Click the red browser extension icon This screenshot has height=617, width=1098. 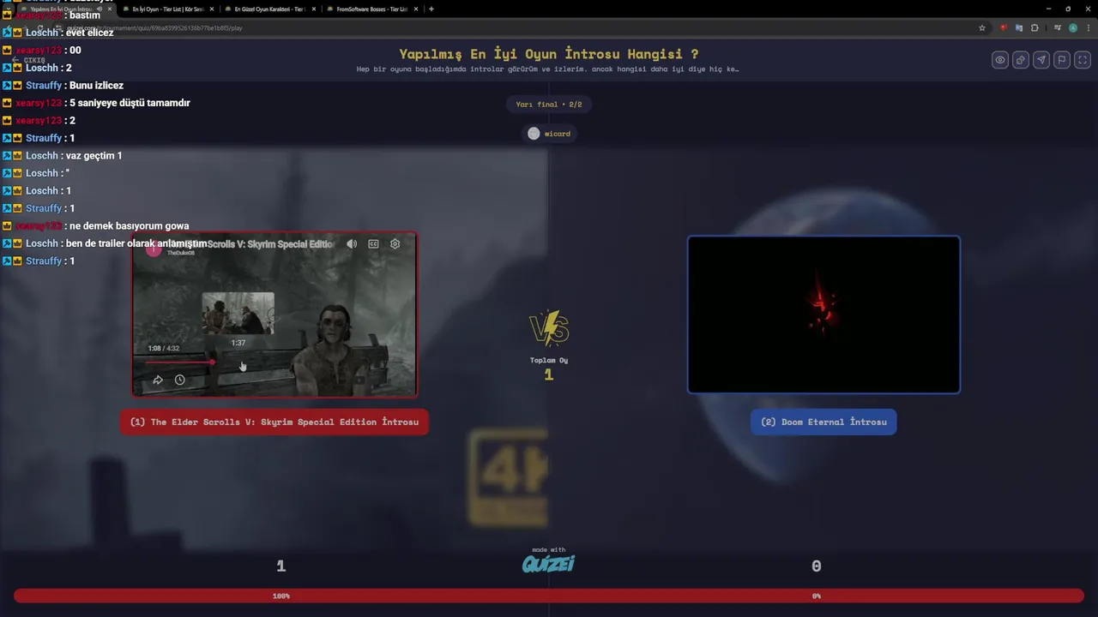pyautogui.click(x=1003, y=27)
